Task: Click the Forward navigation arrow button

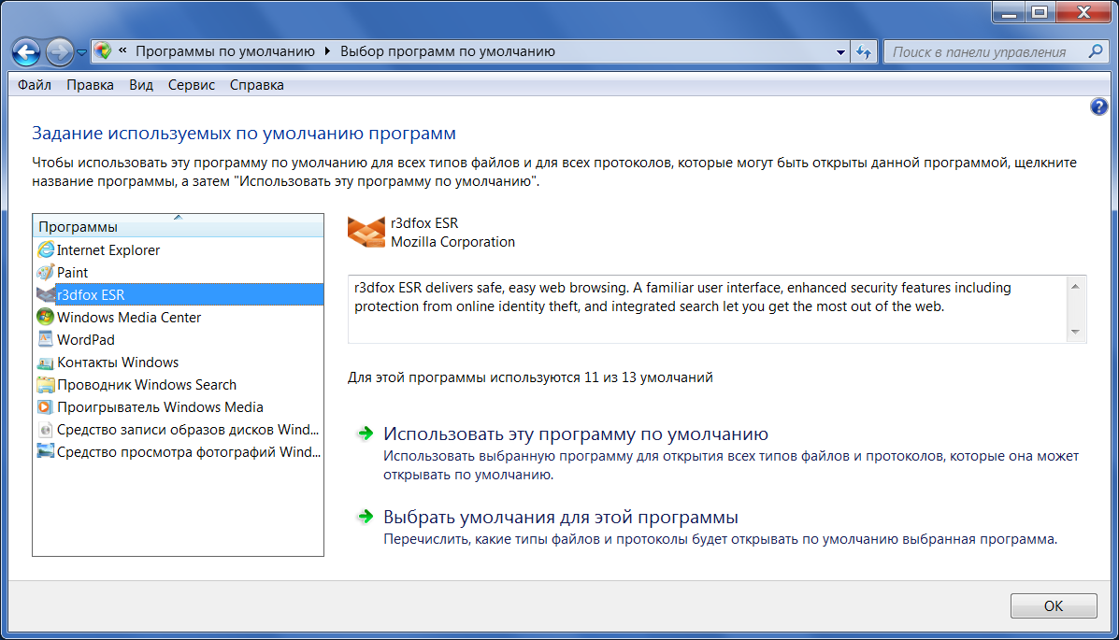Action: pos(59,51)
